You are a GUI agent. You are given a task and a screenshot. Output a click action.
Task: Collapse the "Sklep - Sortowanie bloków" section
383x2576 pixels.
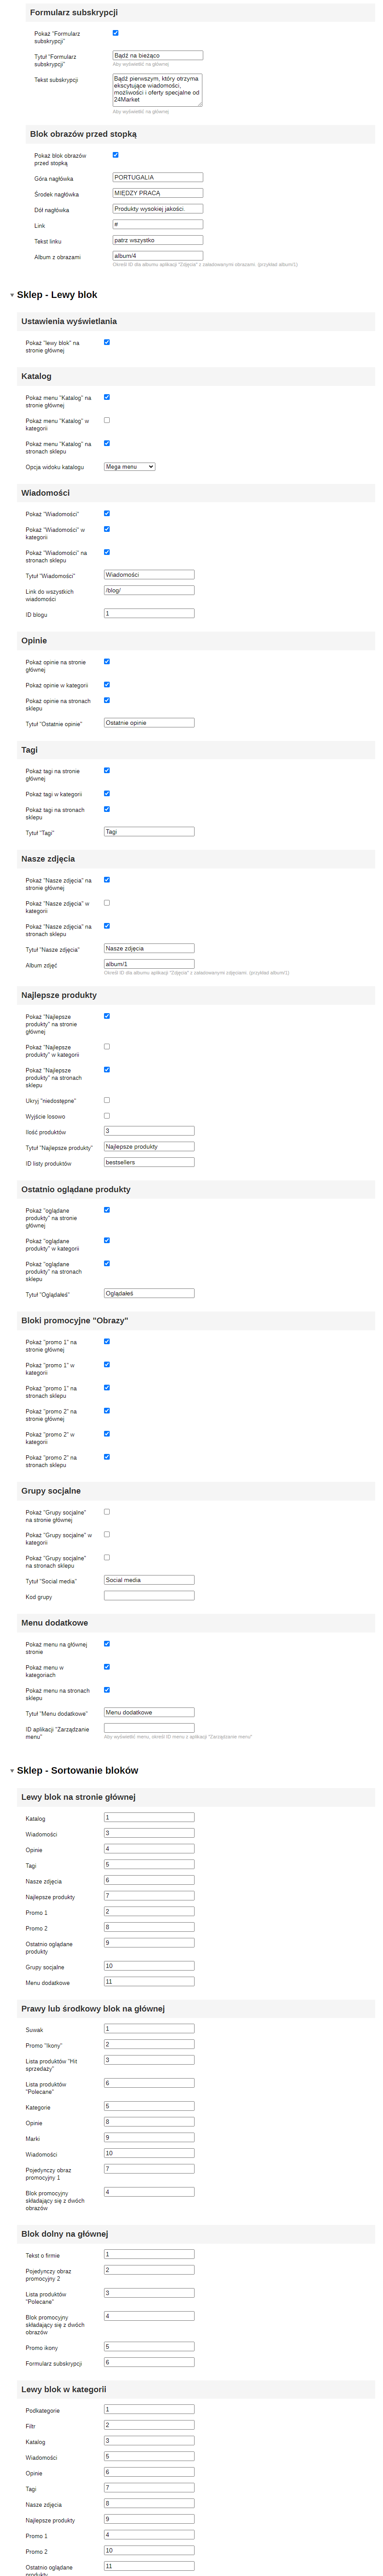(x=12, y=1771)
